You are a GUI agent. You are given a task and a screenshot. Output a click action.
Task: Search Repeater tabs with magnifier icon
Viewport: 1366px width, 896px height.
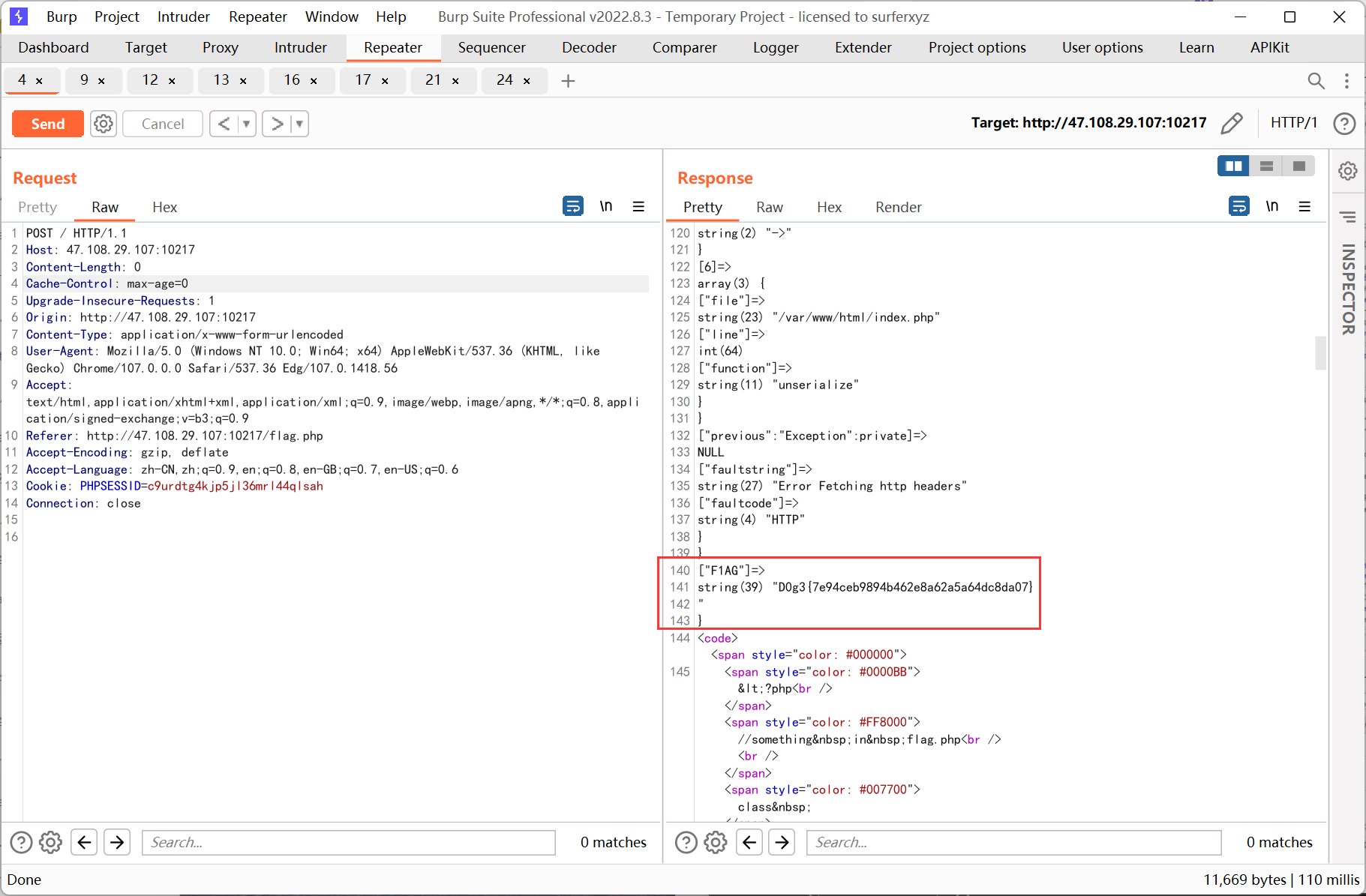1316,80
